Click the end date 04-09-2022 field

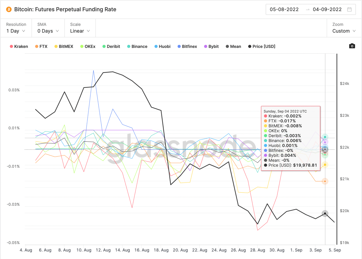tap(327, 9)
